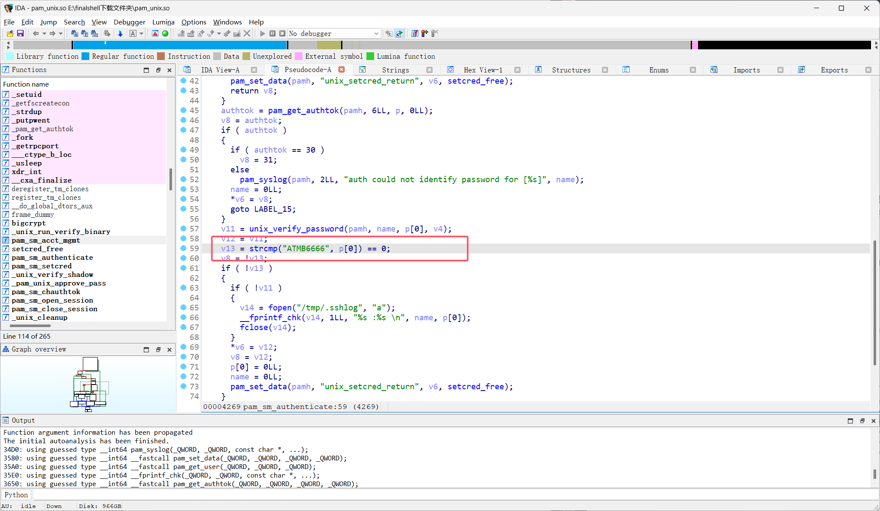Open the Lumina menu
Viewport: 880px width, 511px height.
(x=163, y=22)
